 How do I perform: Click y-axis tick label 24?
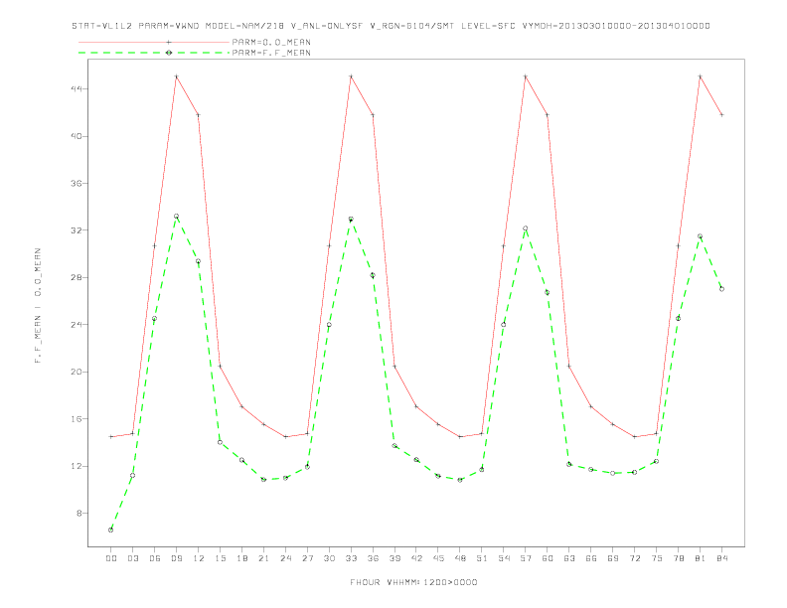point(77,325)
